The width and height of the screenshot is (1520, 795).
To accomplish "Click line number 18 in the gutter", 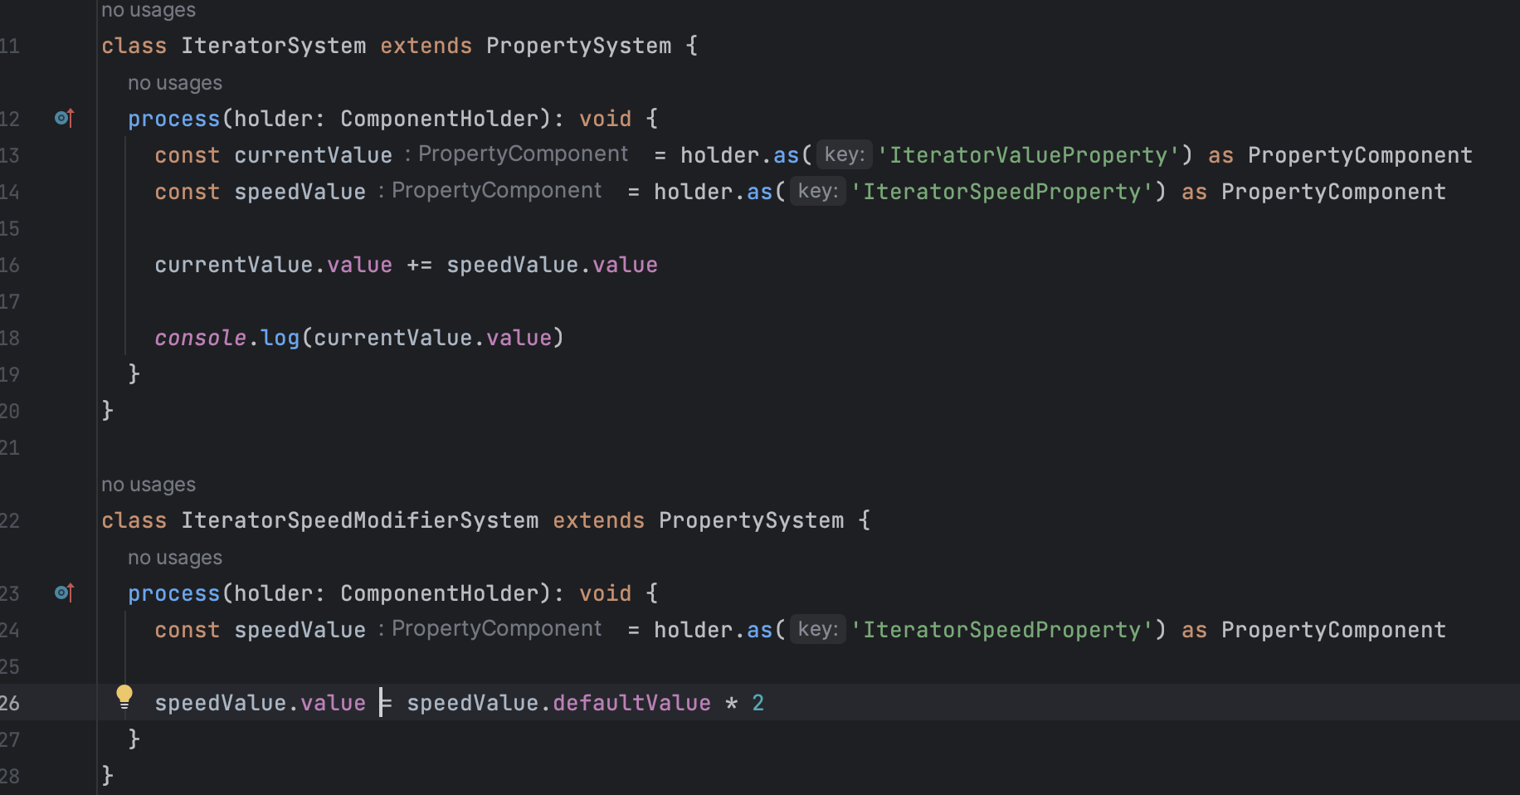I will [x=10, y=338].
